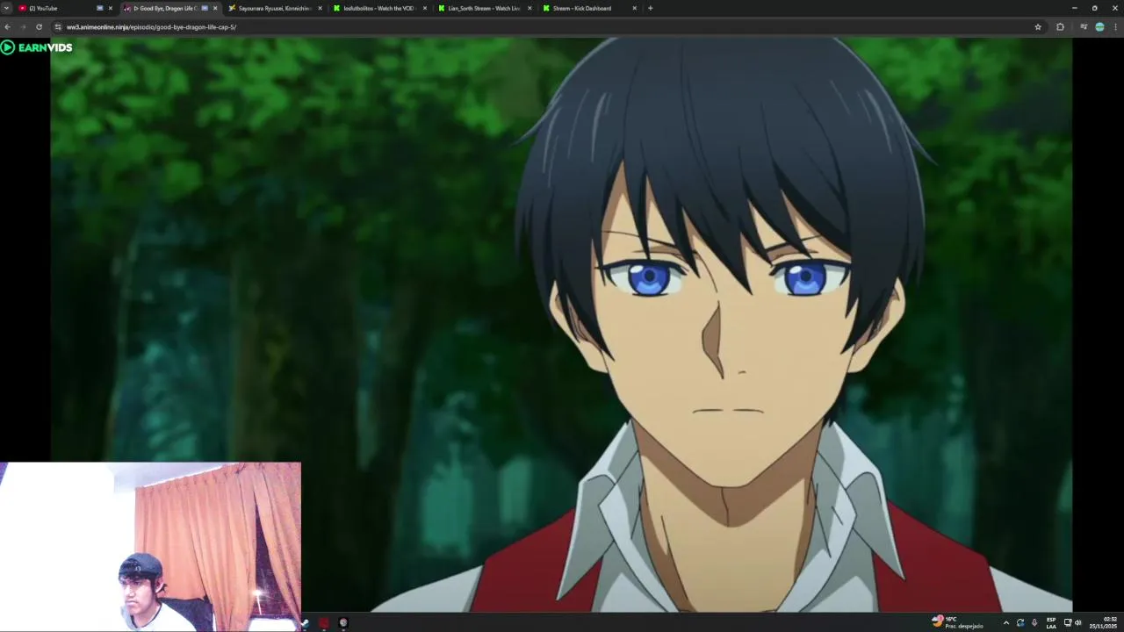
Task: Open the browser profile avatar
Action: pyautogui.click(x=1099, y=27)
